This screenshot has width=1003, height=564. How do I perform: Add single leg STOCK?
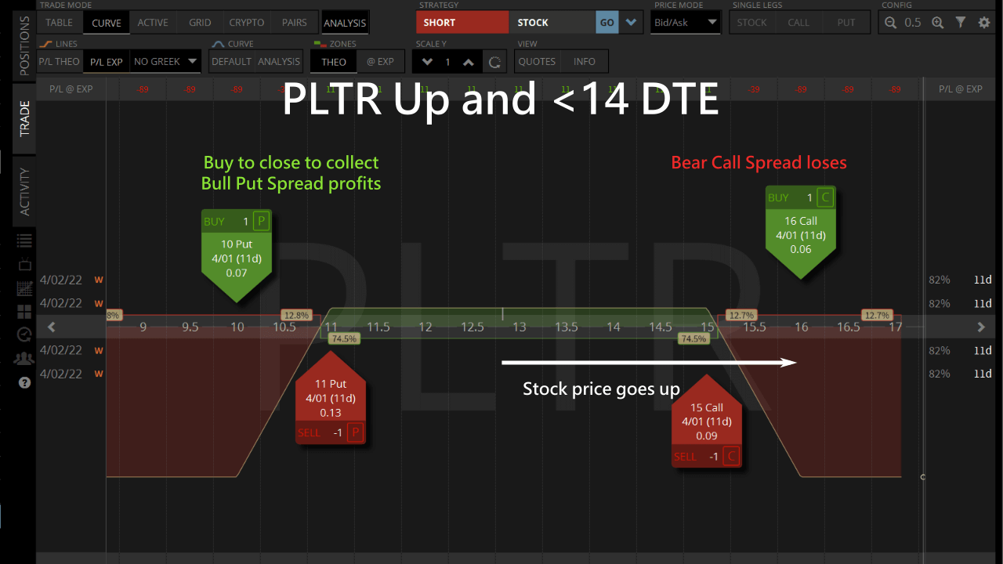point(752,23)
